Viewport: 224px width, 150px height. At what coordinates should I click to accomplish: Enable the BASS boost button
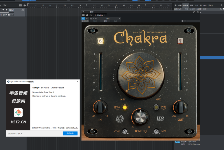(125, 107)
